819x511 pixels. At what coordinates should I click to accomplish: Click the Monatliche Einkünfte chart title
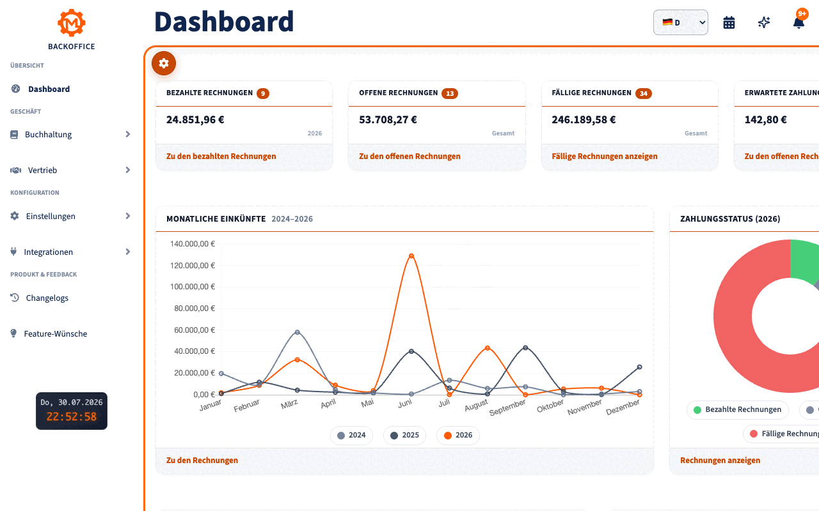(x=216, y=219)
